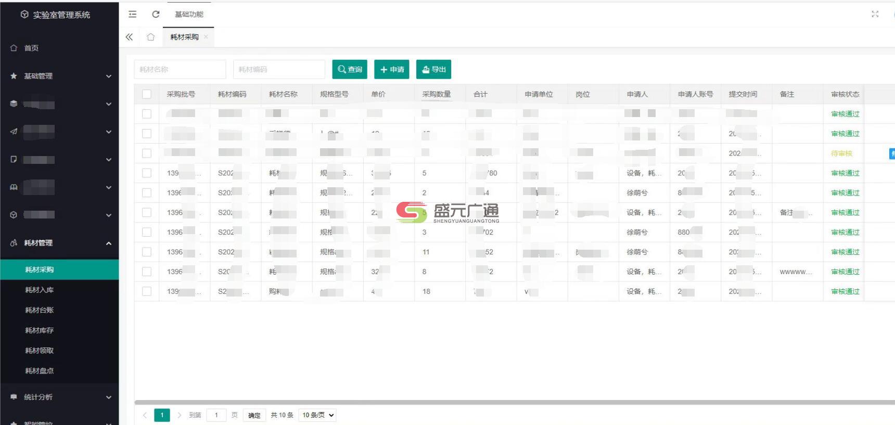This screenshot has height=425, width=895.
Task: Click the 查询 search button
Action: tap(350, 69)
